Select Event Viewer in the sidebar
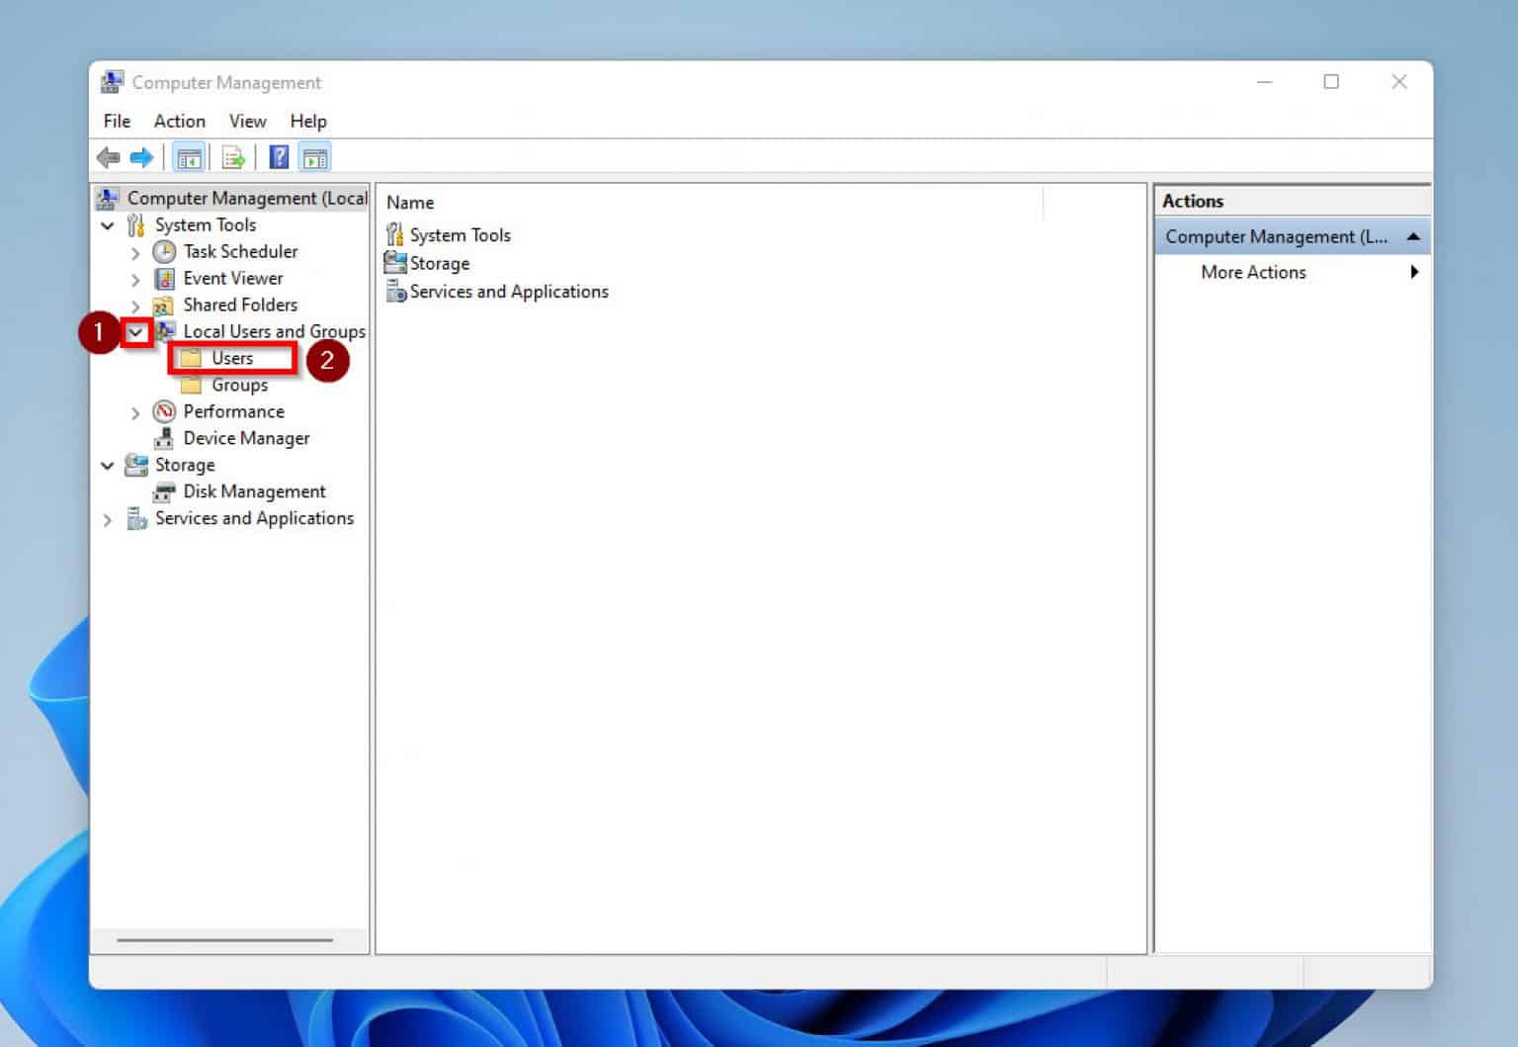Screen dimensions: 1518x1047 [x=233, y=278]
